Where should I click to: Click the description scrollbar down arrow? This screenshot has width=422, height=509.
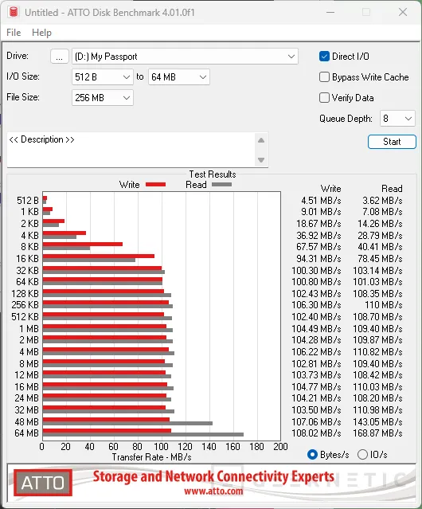[261, 160]
